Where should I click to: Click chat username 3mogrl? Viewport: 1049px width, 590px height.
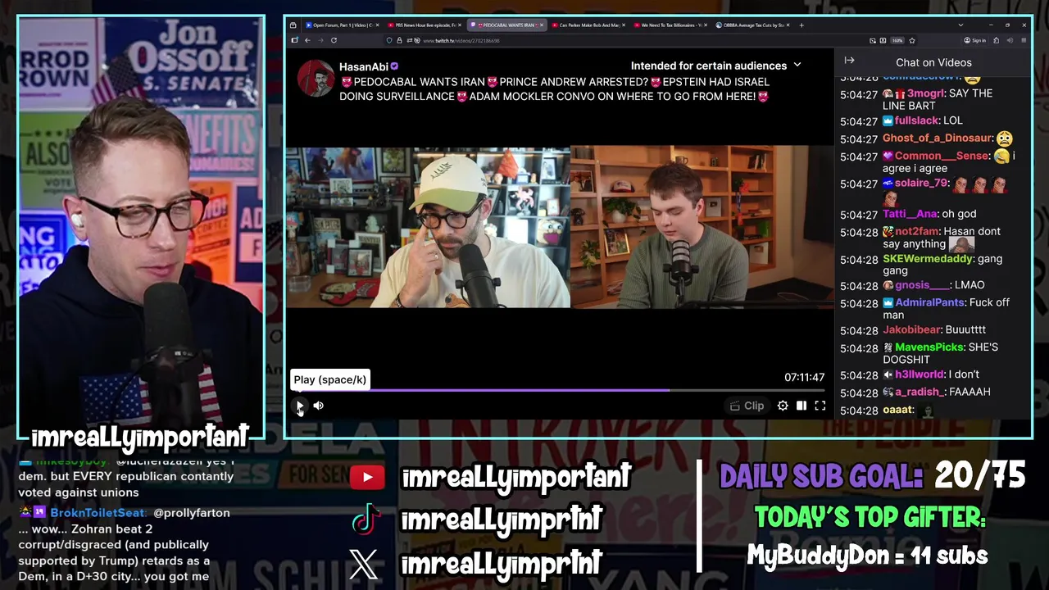pyautogui.click(x=925, y=93)
